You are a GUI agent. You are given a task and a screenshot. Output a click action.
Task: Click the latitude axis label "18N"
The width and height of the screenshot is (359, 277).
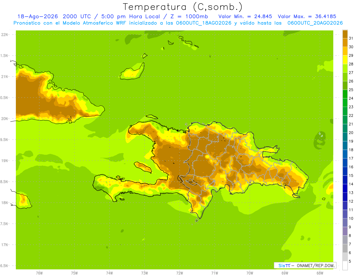pos(4,203)
